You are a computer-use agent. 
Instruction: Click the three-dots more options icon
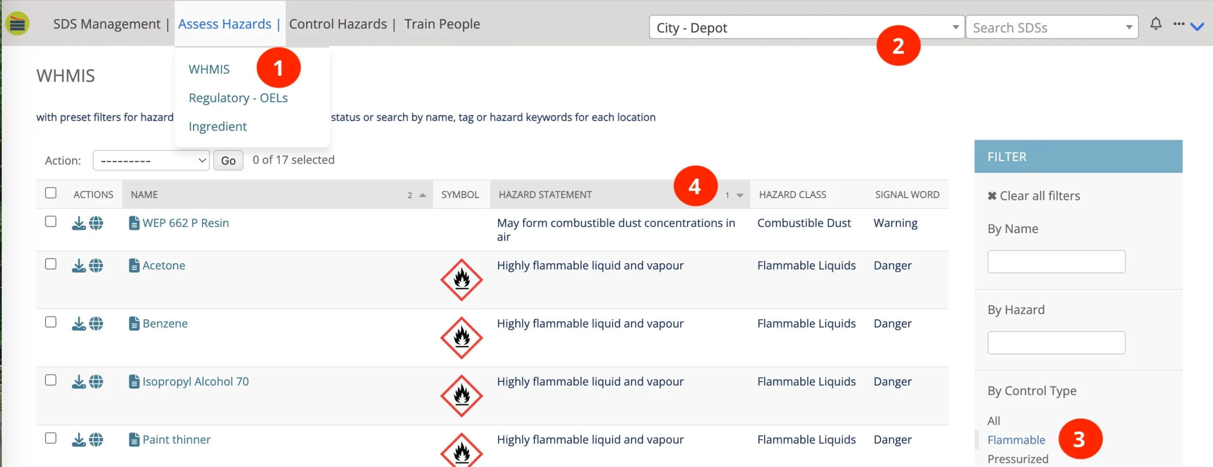(x=1178, y=24)
